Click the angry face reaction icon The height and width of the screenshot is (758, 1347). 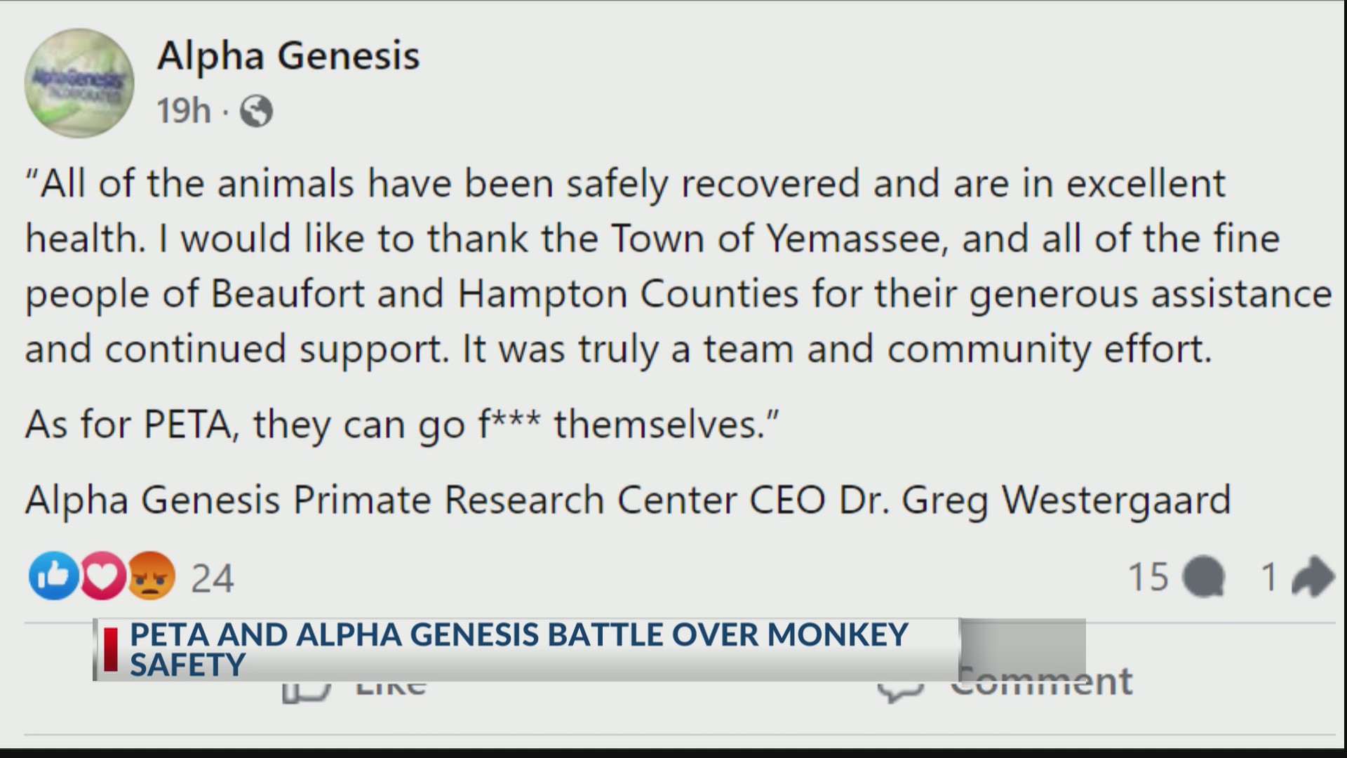pyautogui.click(x=152, y=577)
